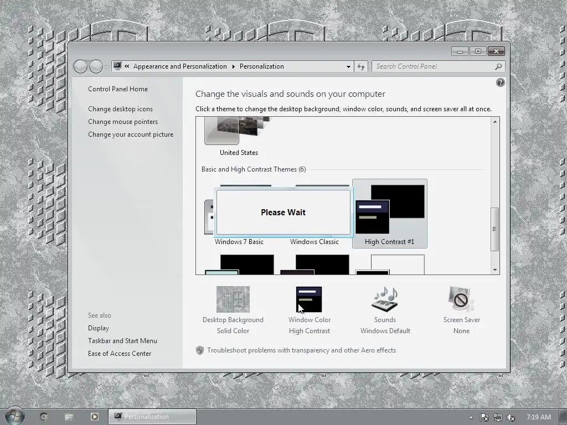The height and width of the screenshot is (425, 567).
Task: Select the Windows Classic theme label
Action: tap(315, 242)
